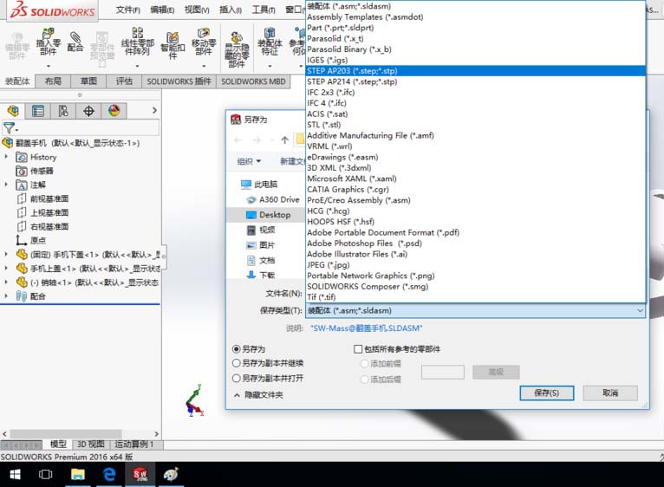Click the SOLIDWORKS logo

pos(52,10)
